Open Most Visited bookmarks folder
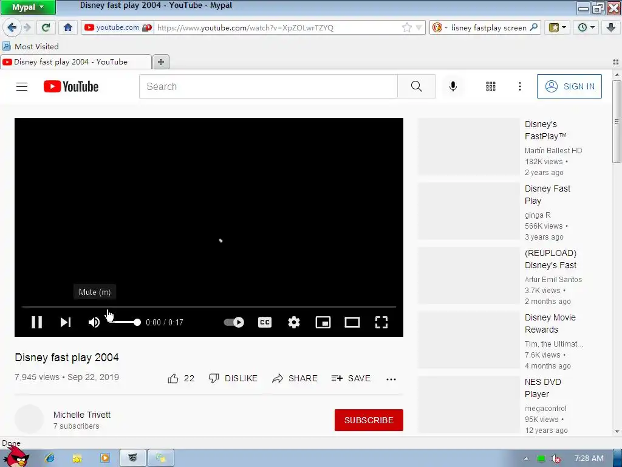 point(30,46)
